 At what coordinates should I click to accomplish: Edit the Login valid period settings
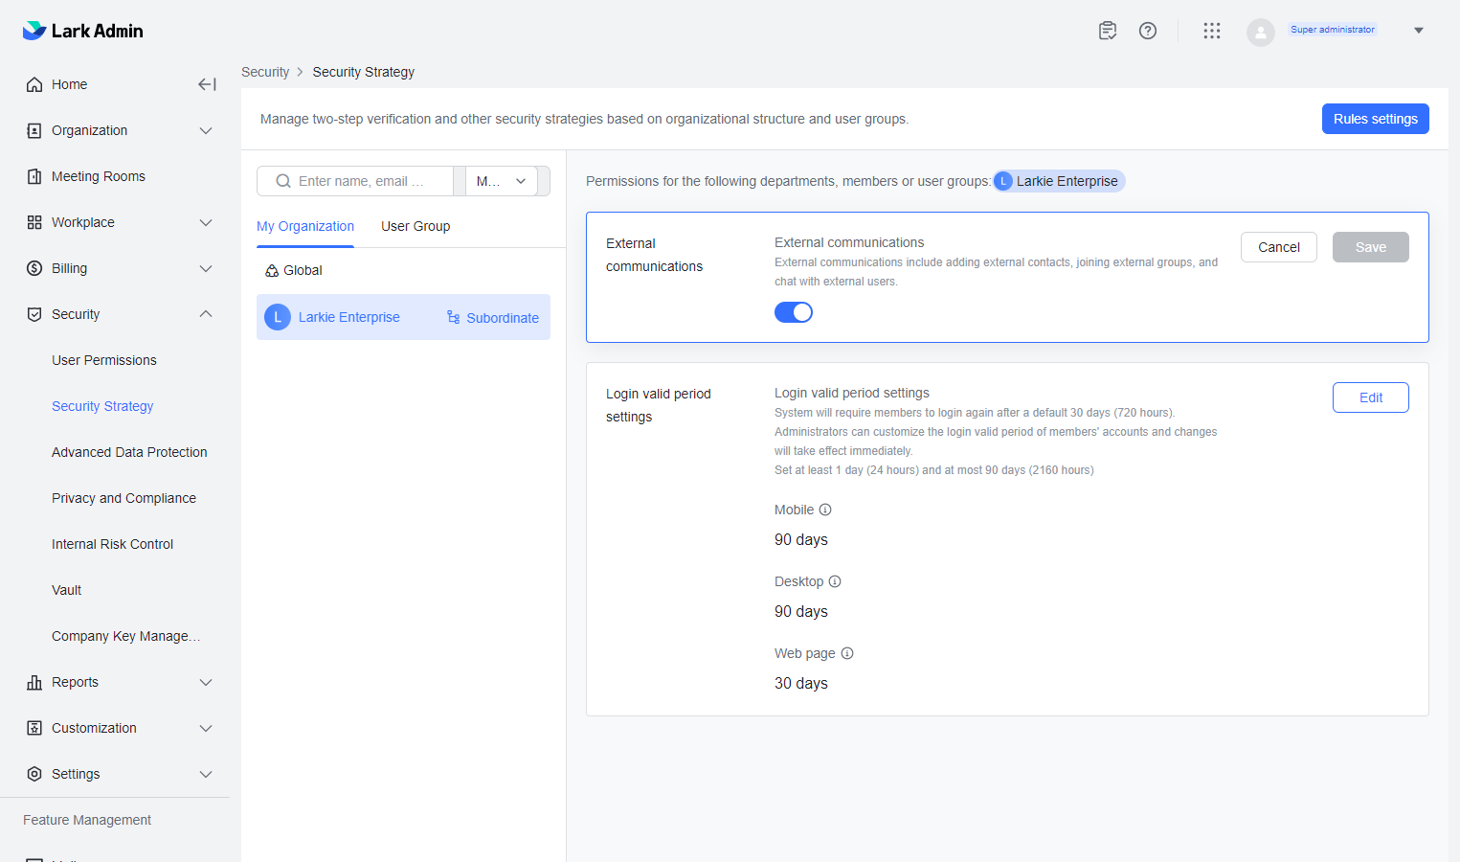[1371, 397]
